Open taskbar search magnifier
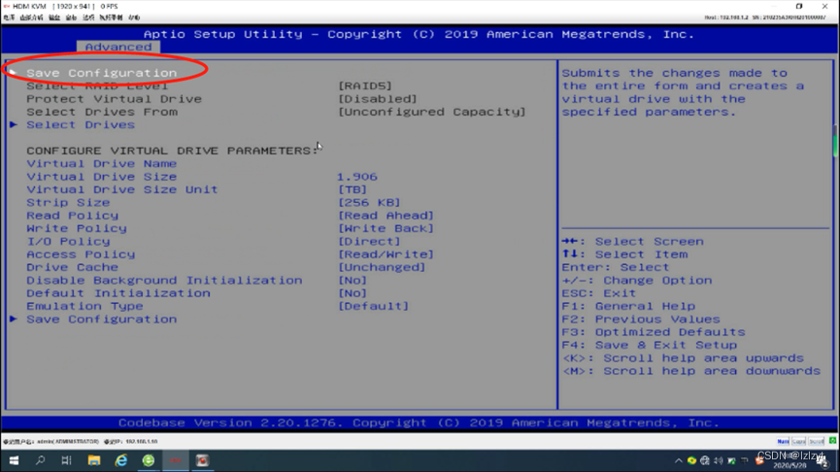 [x=40, y=460]
